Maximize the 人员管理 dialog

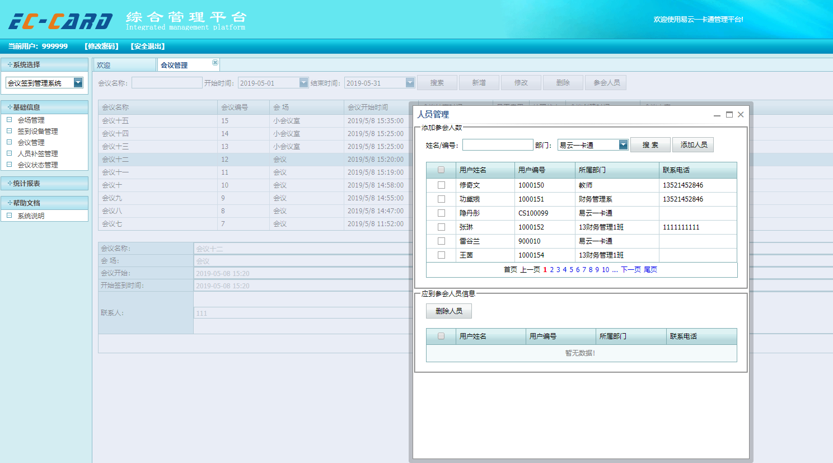click(729, 114)
